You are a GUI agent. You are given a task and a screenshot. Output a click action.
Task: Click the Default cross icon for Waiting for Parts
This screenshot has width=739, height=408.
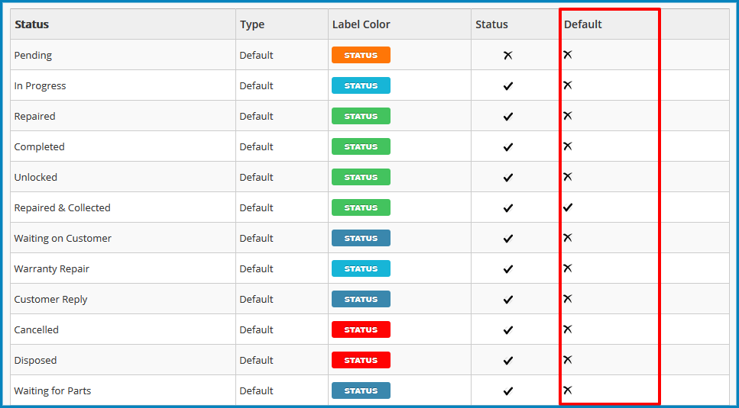(568, 390)
